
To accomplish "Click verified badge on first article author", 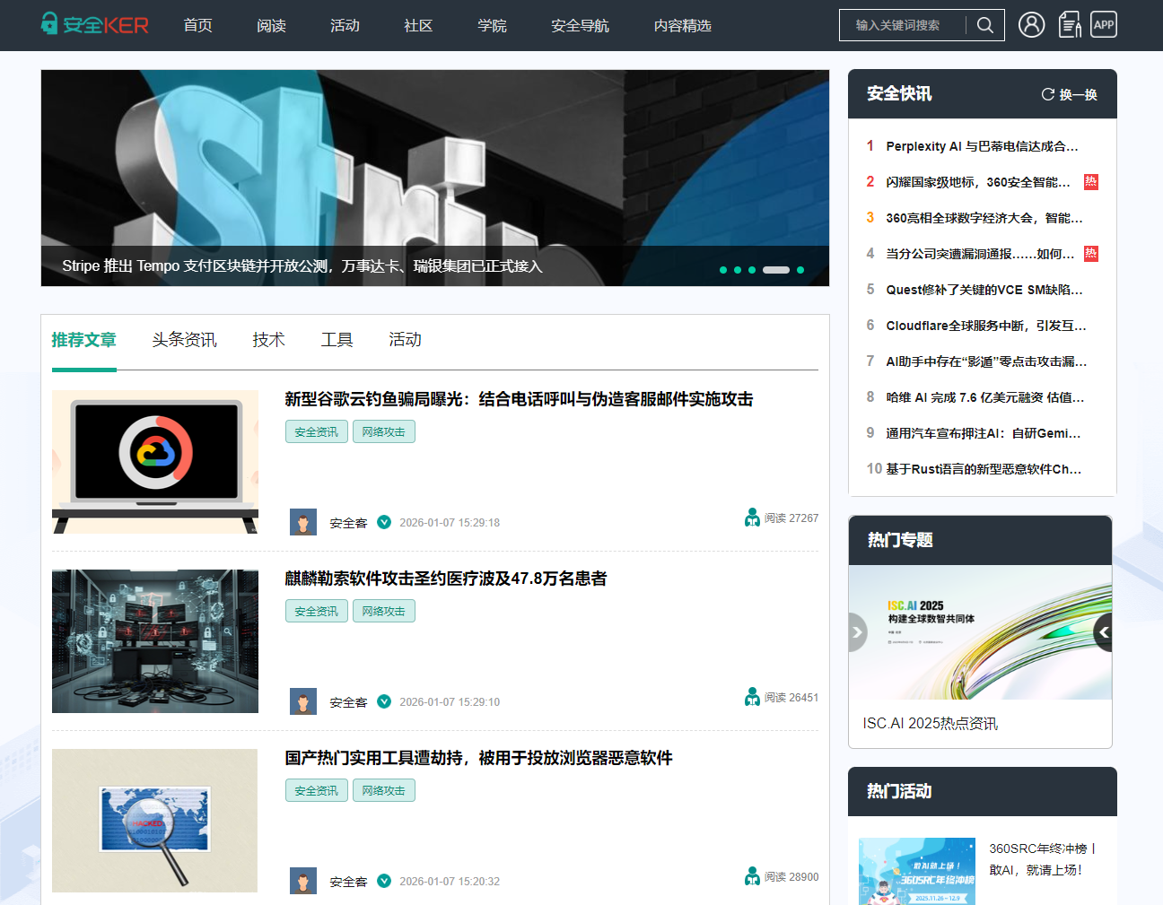I will (384, 522).
